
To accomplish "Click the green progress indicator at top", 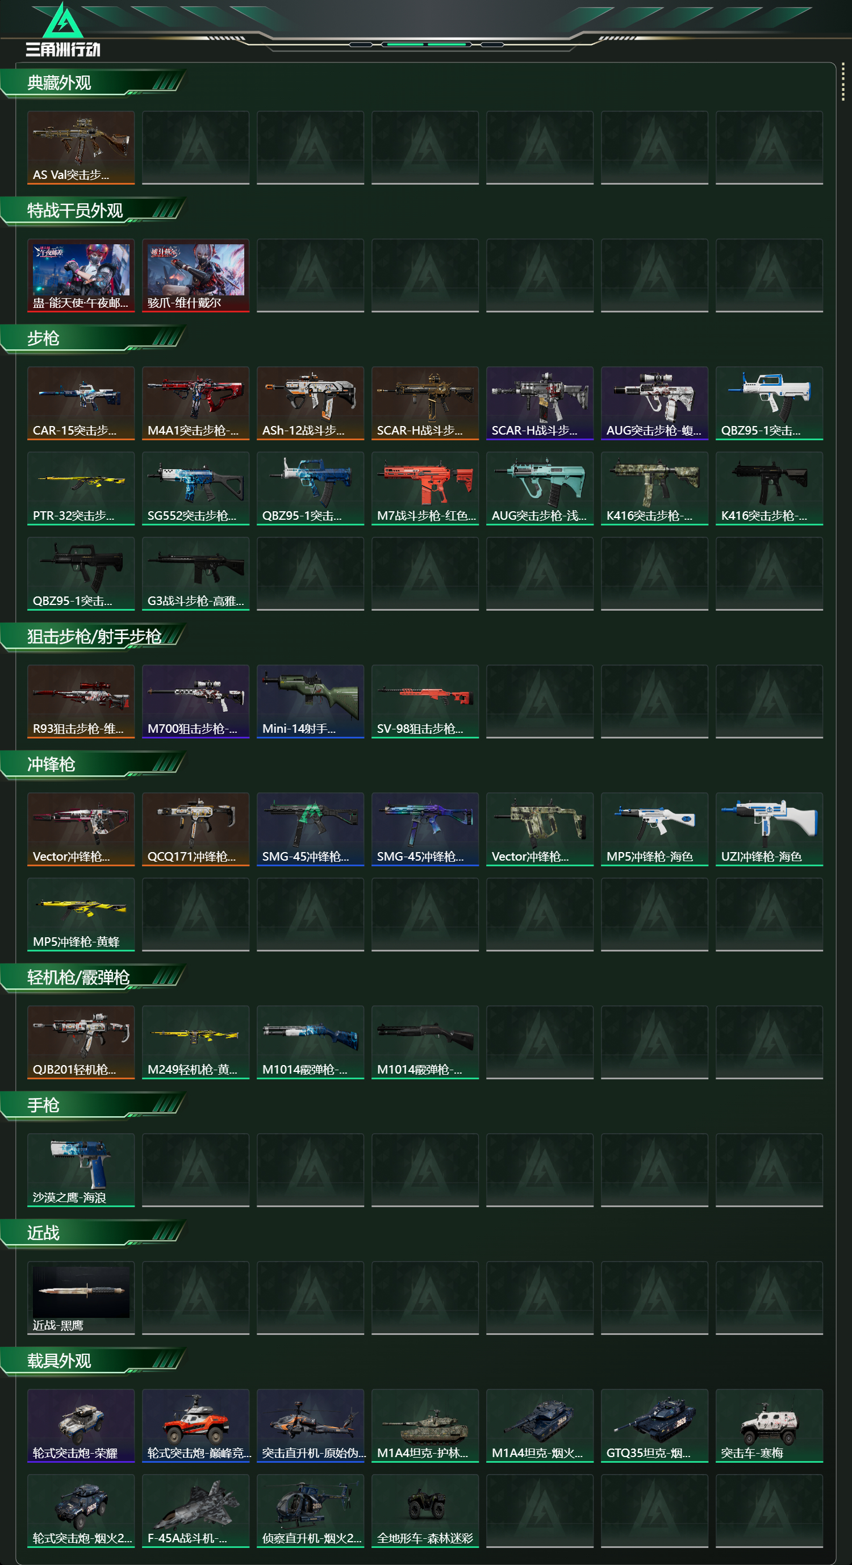I will 427,44.
